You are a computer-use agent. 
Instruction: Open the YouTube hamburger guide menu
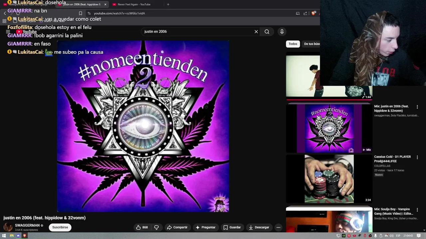tap(8, 32)
